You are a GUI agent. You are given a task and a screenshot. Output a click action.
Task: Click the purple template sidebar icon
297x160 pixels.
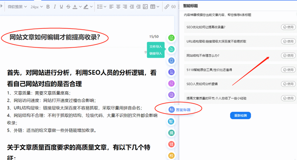click(171, 95)
